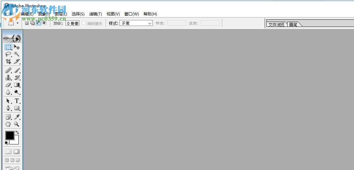
Task: Select the Lasso tool
Action: (x=8, y=54)
